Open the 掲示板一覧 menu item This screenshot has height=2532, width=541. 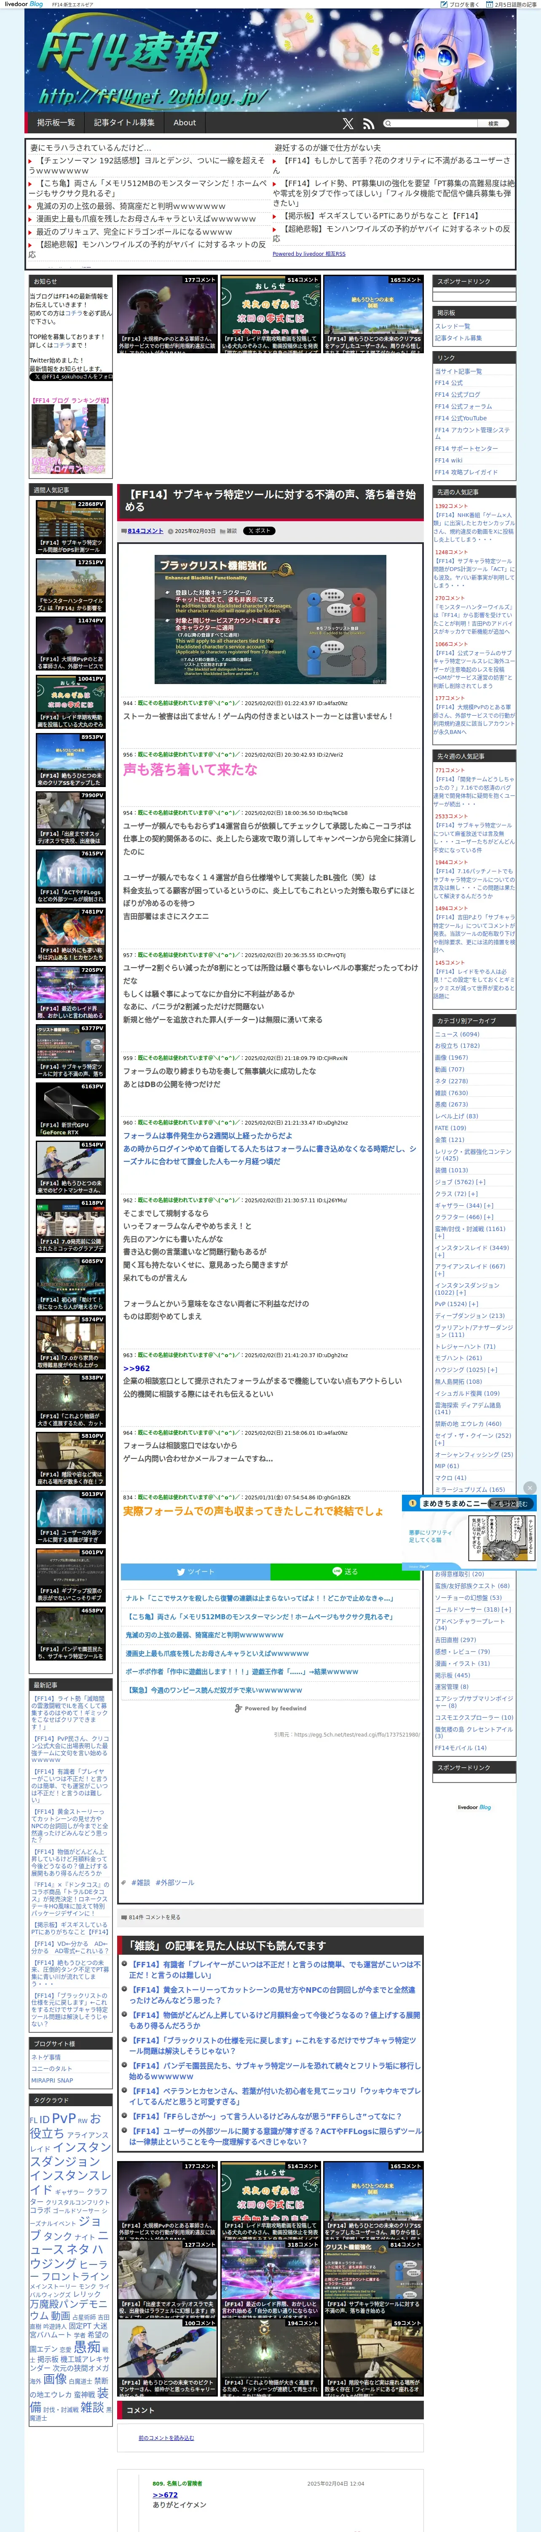point(56,123)
